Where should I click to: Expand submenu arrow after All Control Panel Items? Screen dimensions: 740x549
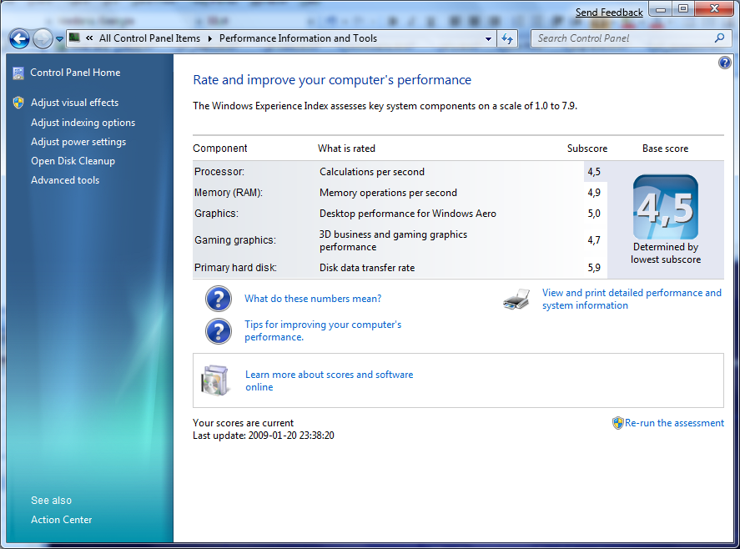point(210,38)
